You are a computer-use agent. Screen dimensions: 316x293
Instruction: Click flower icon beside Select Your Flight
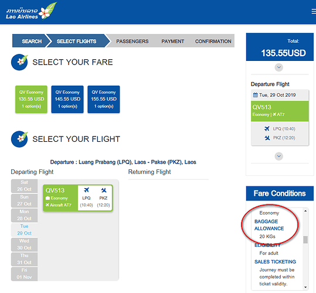pyautogui.click(x=19, y=139)
